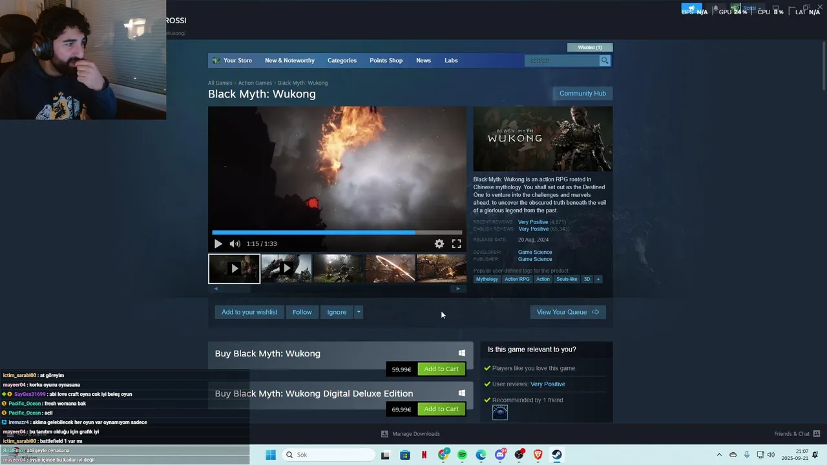Expand more wishlist options arrow
The width and height of the screenshot is (827, 465).
(x=359, y=312)
